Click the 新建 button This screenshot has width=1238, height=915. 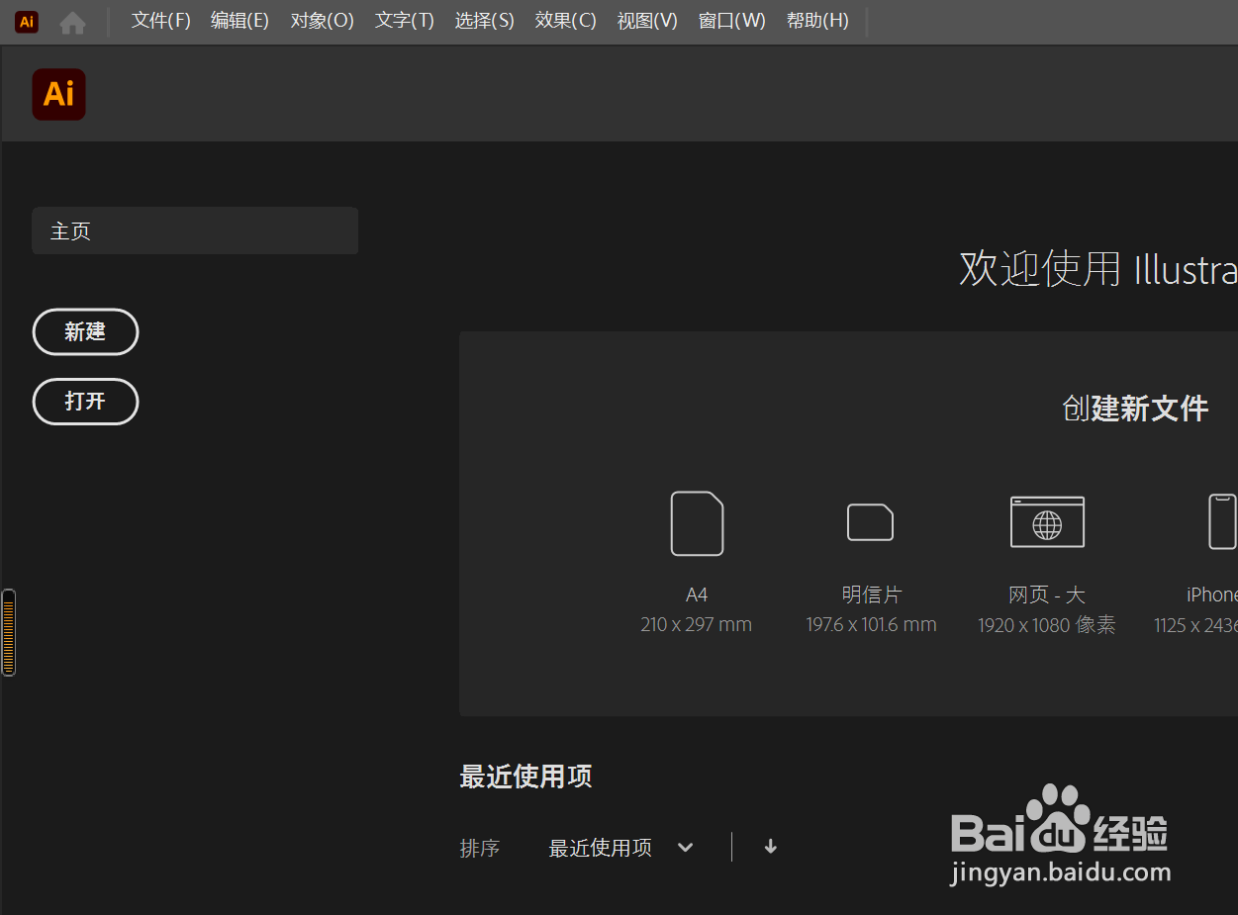pyautogui.click(x=85, y=332)
